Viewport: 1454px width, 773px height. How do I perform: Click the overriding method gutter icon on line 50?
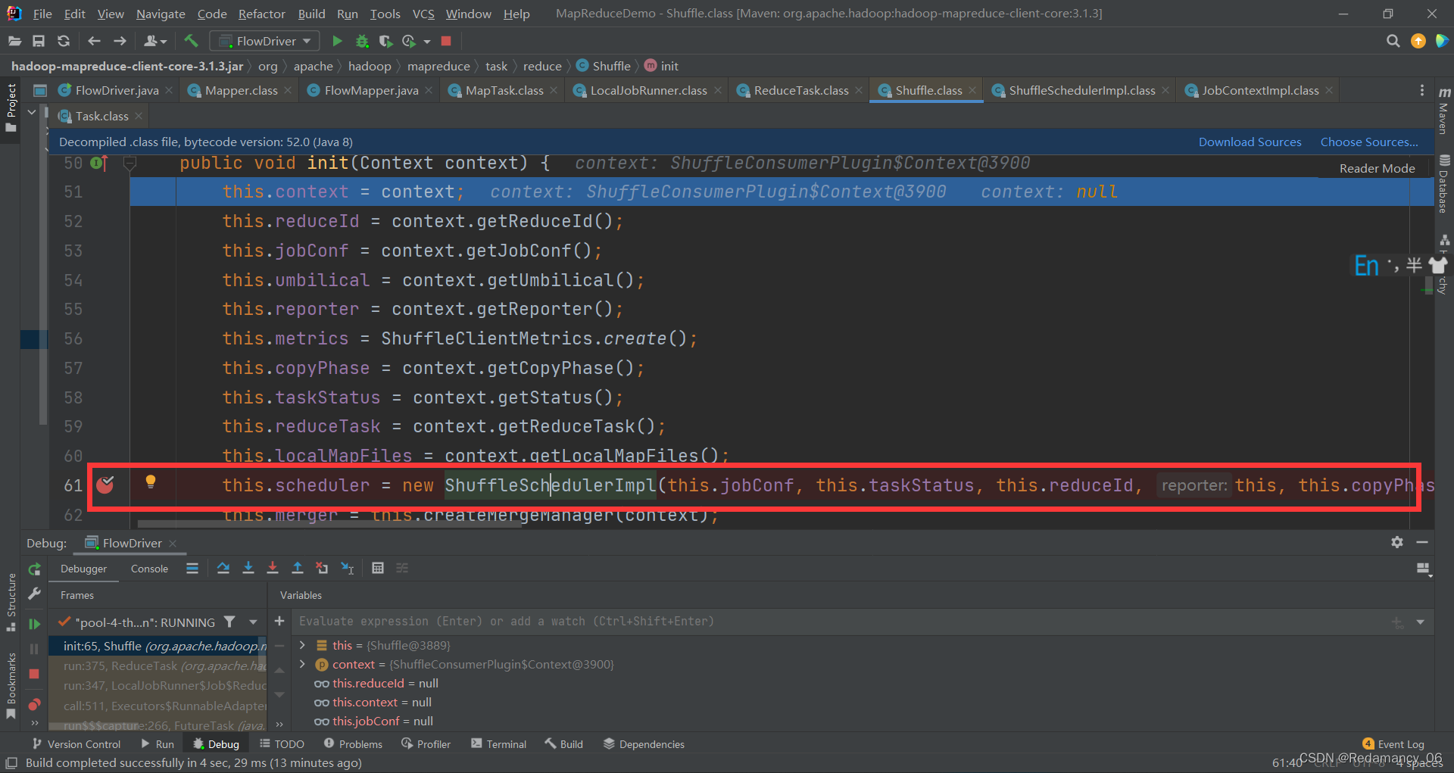click(98, 163)
